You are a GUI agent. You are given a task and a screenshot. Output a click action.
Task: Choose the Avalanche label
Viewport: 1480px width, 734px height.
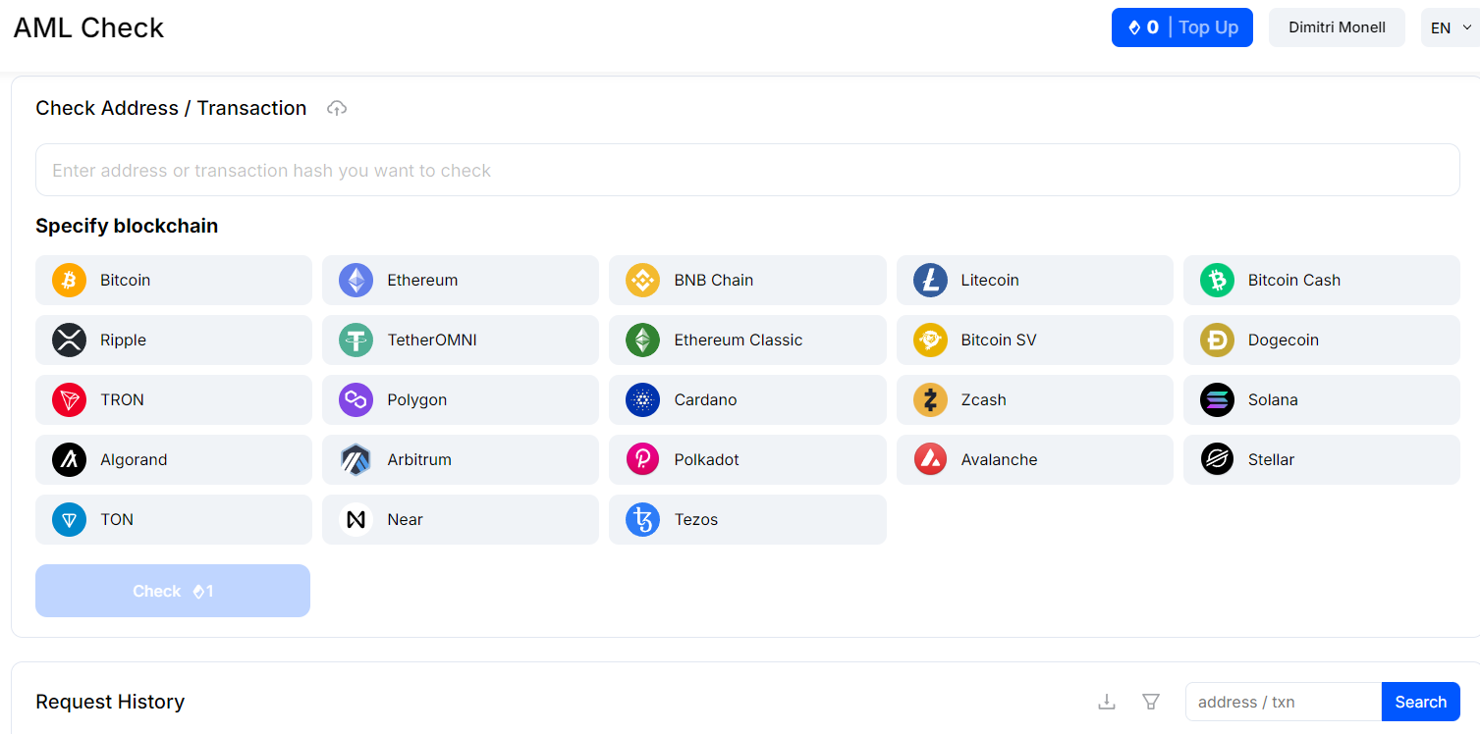pos(999,460)
